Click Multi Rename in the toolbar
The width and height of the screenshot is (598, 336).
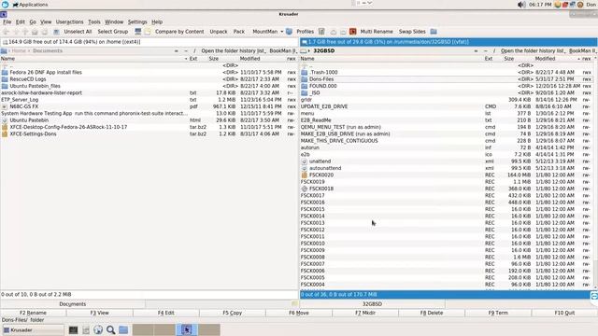pyautogui.click(x=377, y=32)
